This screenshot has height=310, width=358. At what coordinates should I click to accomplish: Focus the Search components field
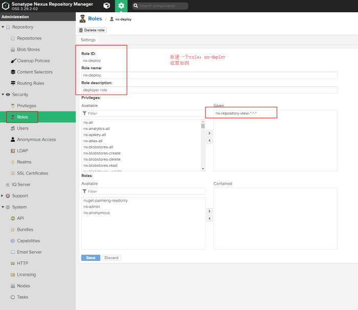pyautogui.click(x=160, y=6)
